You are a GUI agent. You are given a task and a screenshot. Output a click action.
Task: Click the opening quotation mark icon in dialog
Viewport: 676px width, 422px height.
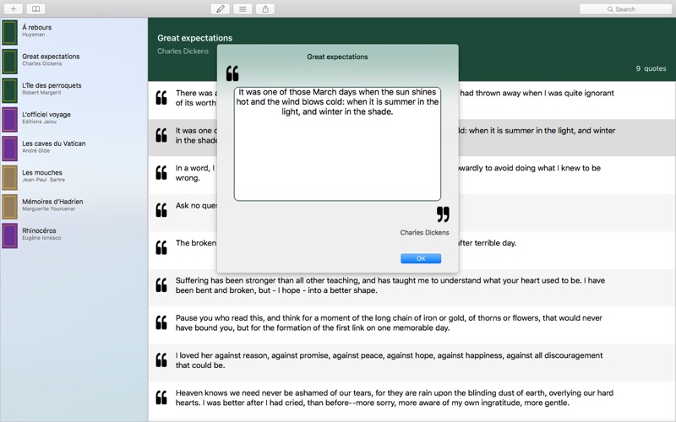232,73
